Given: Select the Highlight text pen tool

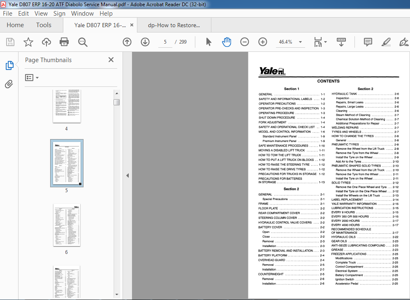Looking at the screenshot, I should coord(386,42).
